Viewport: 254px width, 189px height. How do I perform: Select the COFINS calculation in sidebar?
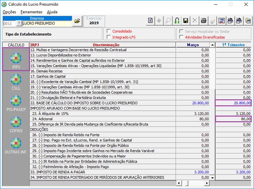pos(16,125)
